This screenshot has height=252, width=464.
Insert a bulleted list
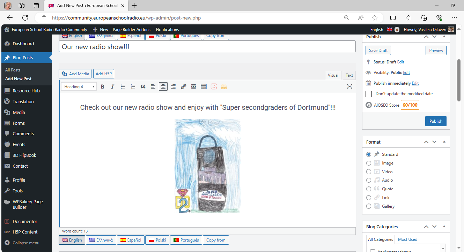pos(123,87)
